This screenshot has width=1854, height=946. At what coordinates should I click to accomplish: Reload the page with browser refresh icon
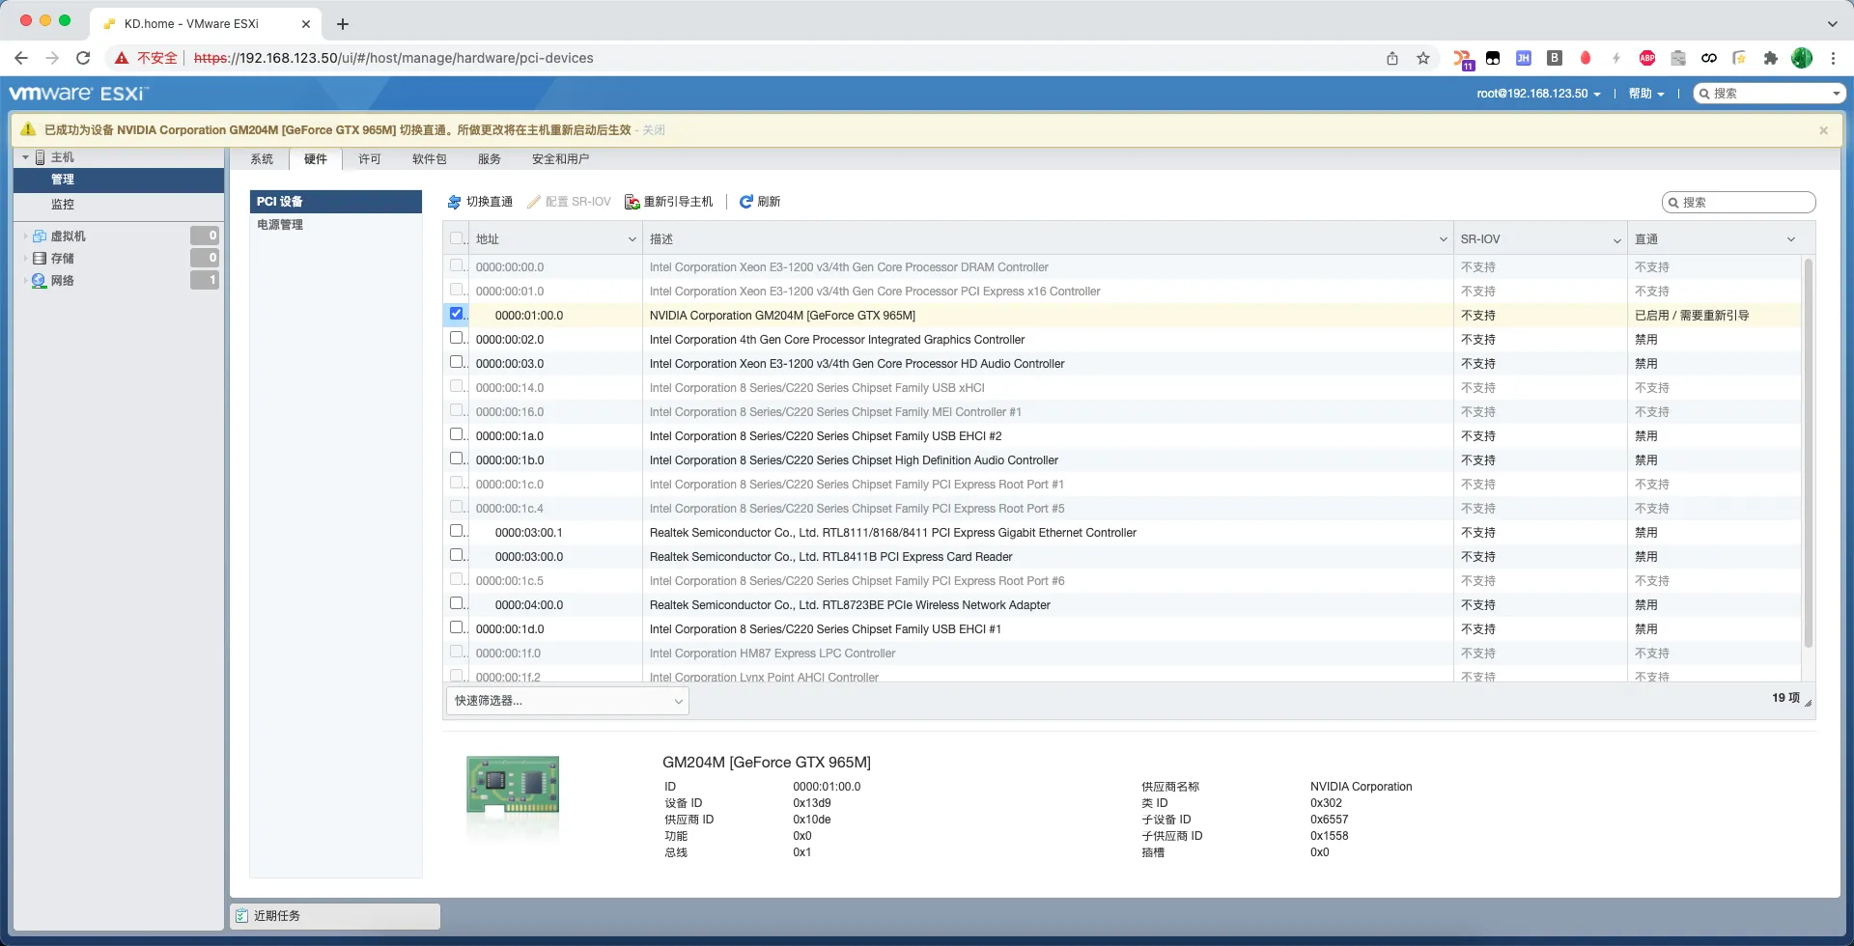tap(83, 58)
